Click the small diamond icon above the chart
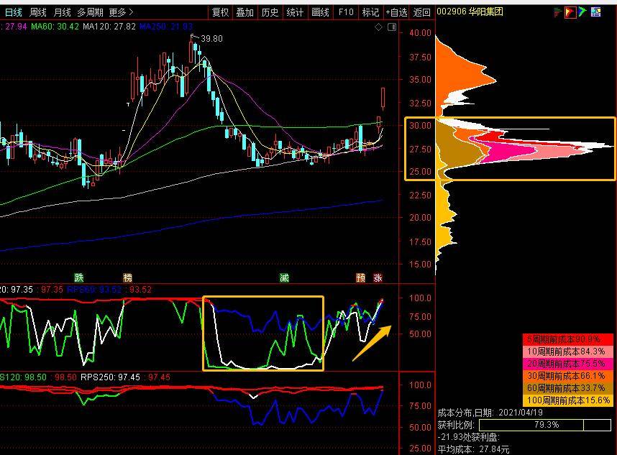 point(379,27)
